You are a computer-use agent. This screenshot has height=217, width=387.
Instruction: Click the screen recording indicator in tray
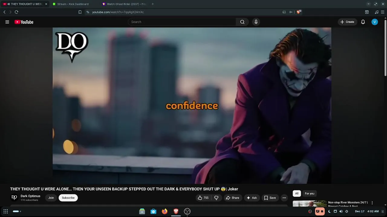(320, 211)
